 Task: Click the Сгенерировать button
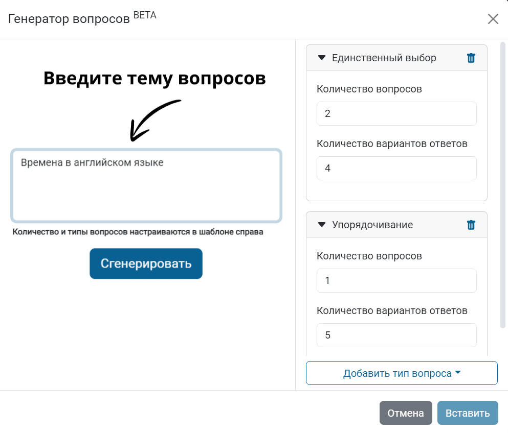tap(146, 263)
